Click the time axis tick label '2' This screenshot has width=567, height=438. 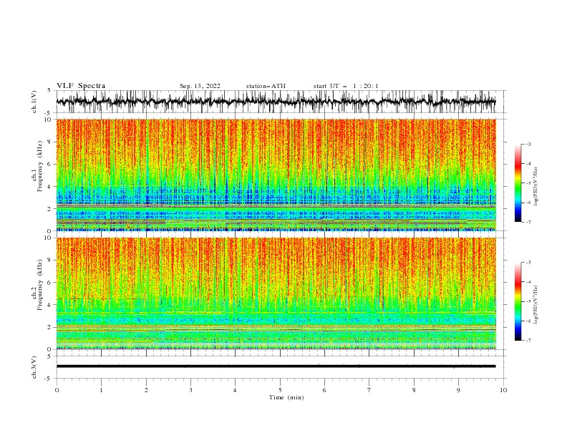click(146, 390)
